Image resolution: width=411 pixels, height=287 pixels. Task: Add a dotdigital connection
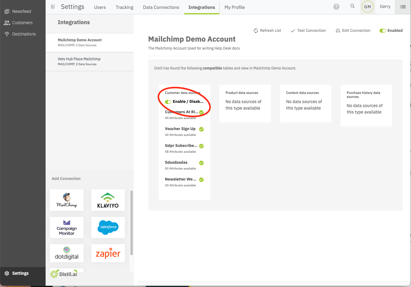[67, 253]
